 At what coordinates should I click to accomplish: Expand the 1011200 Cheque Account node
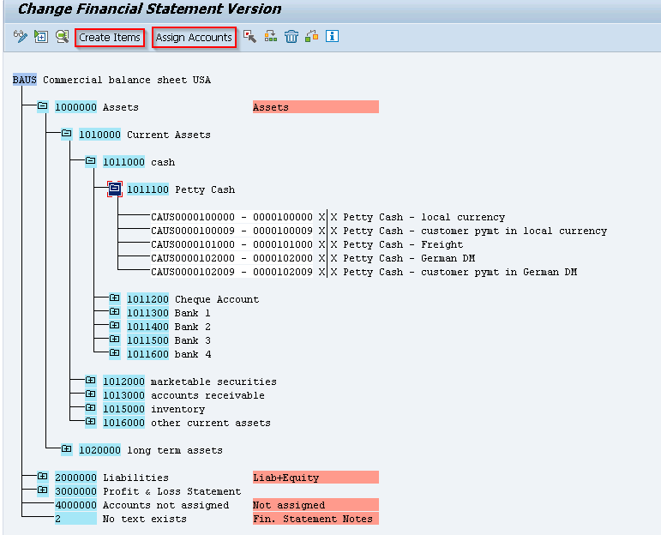pyautogui.click(x=115, y=298)
